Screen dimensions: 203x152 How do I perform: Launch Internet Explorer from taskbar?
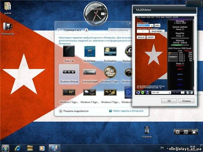tap(17, 148)
